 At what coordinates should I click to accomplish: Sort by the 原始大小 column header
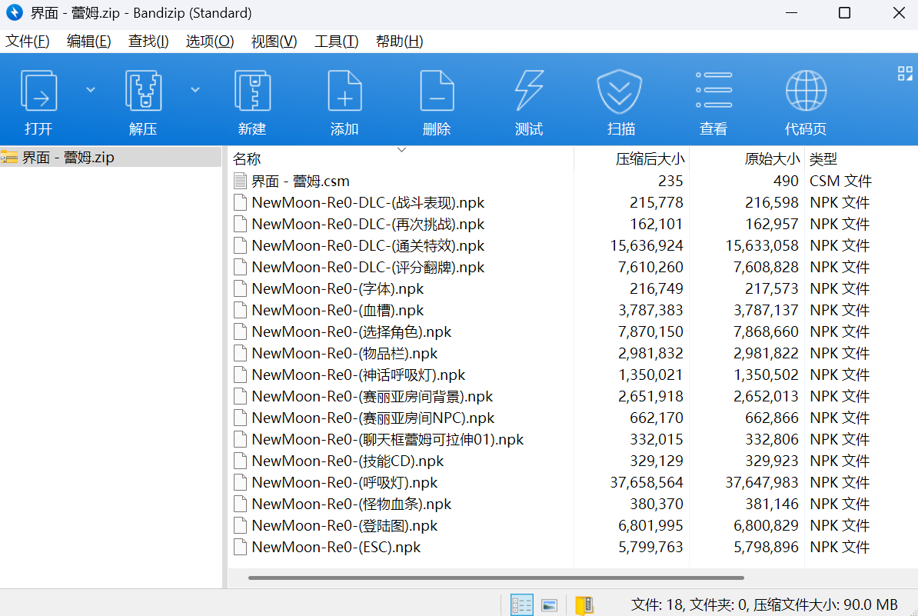[771, 159]
